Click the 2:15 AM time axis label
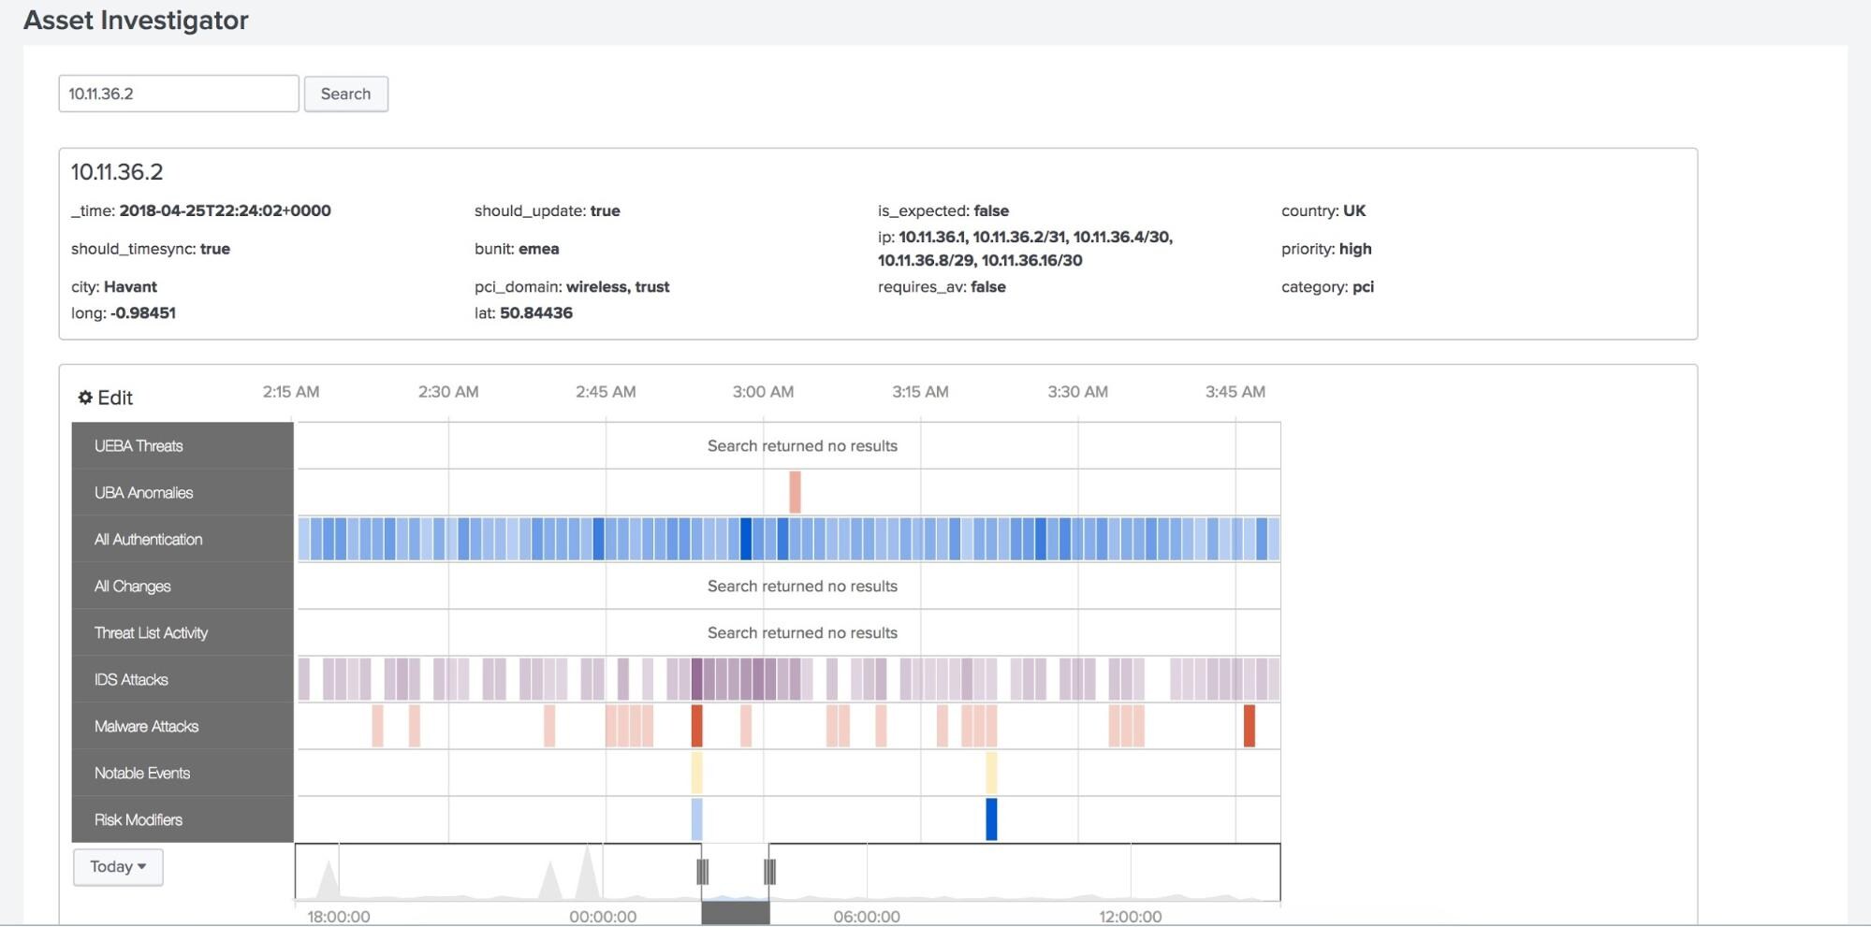 point(291,392)
